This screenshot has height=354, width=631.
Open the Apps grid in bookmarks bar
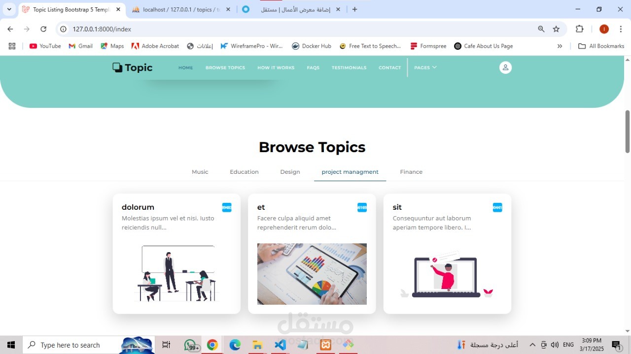[x=12, y=46]
